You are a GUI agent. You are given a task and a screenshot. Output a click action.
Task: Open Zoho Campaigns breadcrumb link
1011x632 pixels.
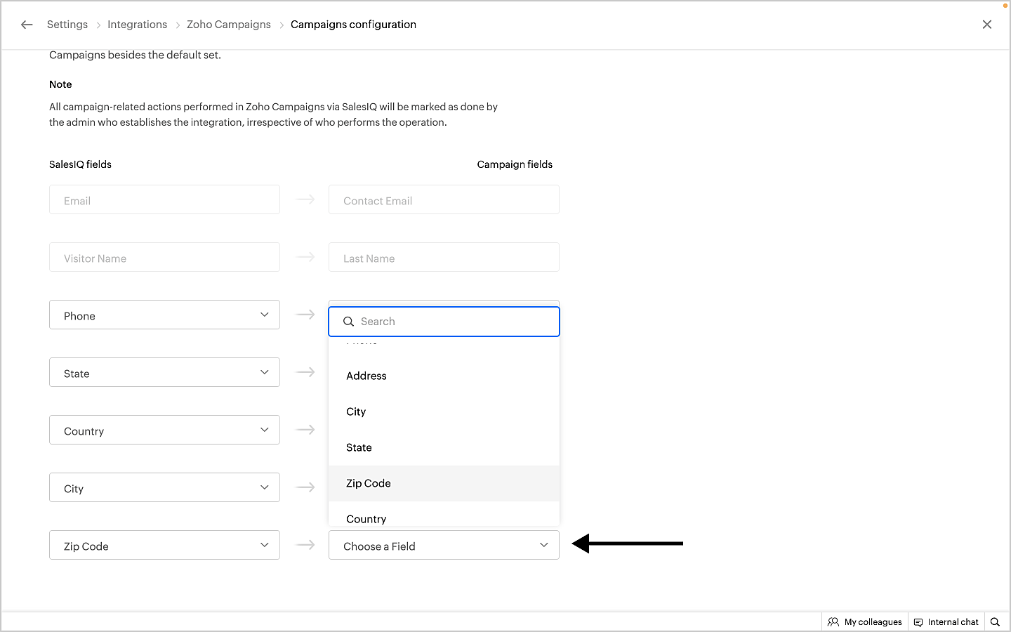229,25
